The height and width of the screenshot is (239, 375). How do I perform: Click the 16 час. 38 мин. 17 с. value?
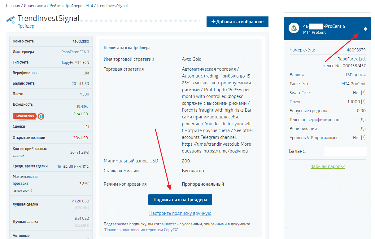pos(73,166)
